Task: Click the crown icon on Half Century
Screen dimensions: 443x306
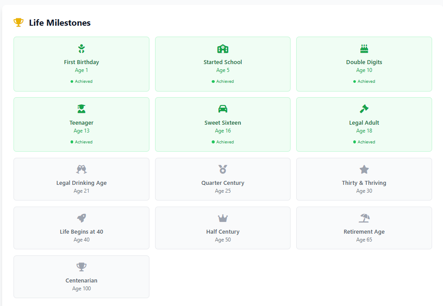Action: 223,218
